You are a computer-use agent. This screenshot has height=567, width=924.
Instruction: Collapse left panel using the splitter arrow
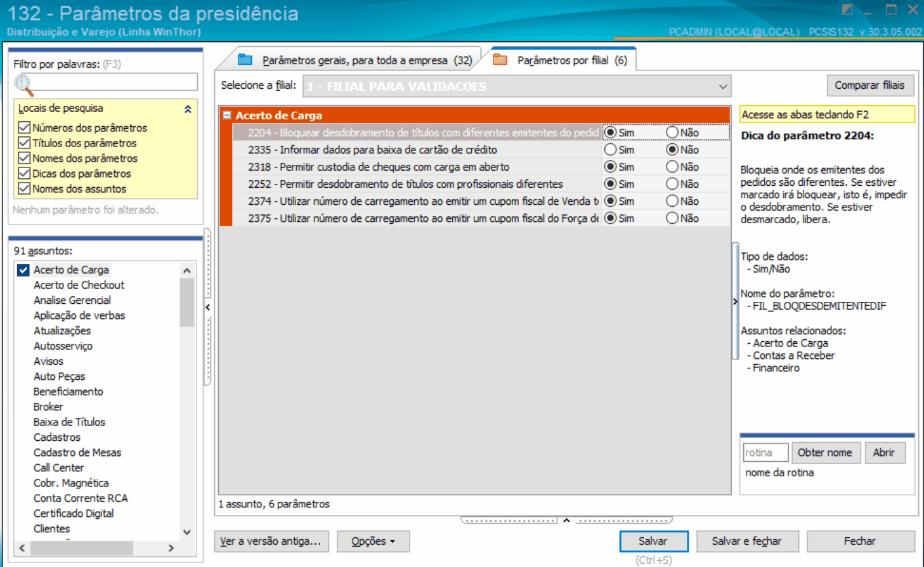coord(207,307)
